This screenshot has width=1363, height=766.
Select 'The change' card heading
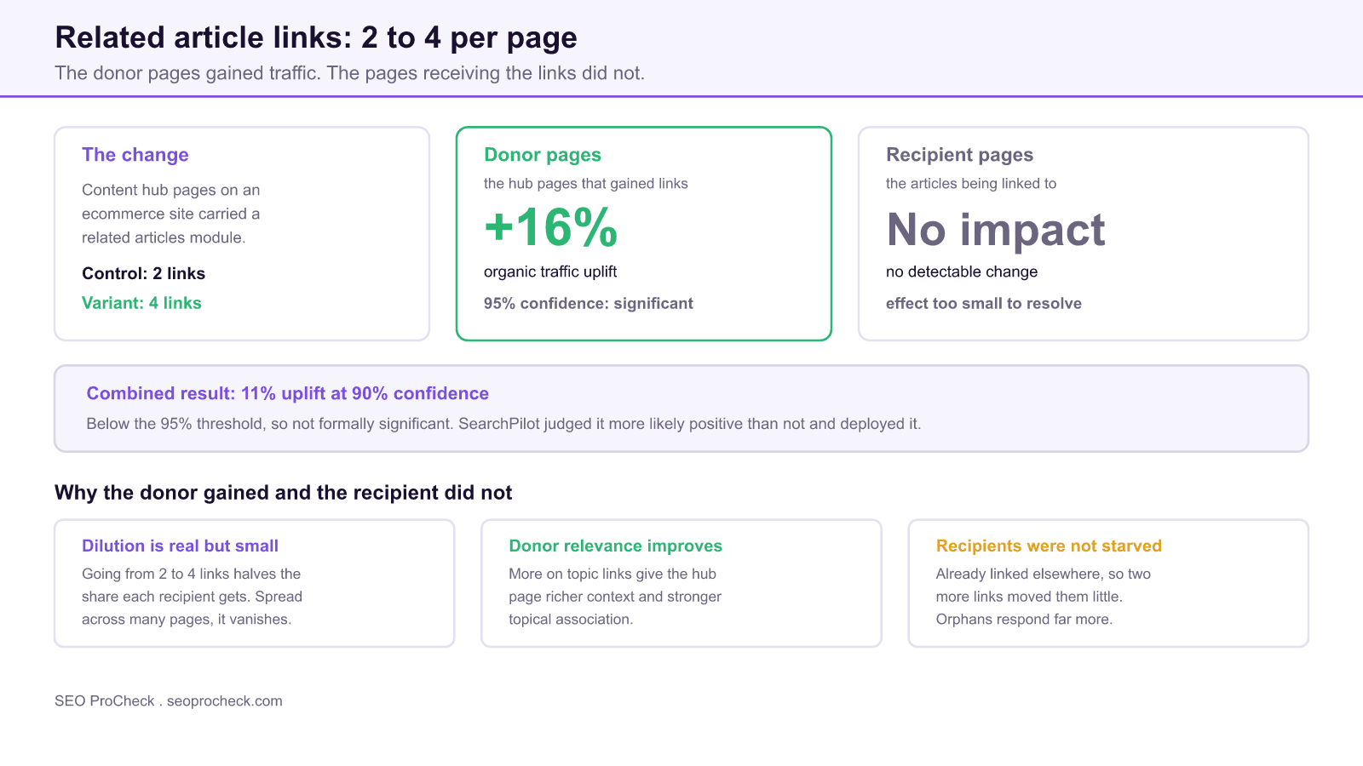tap(135, 155)
